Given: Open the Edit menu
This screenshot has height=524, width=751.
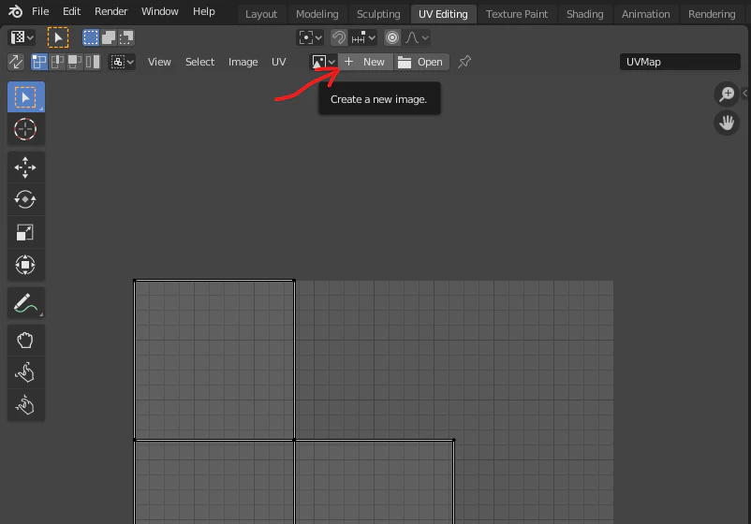Looking at the screenshot, I should pos(71,11).
